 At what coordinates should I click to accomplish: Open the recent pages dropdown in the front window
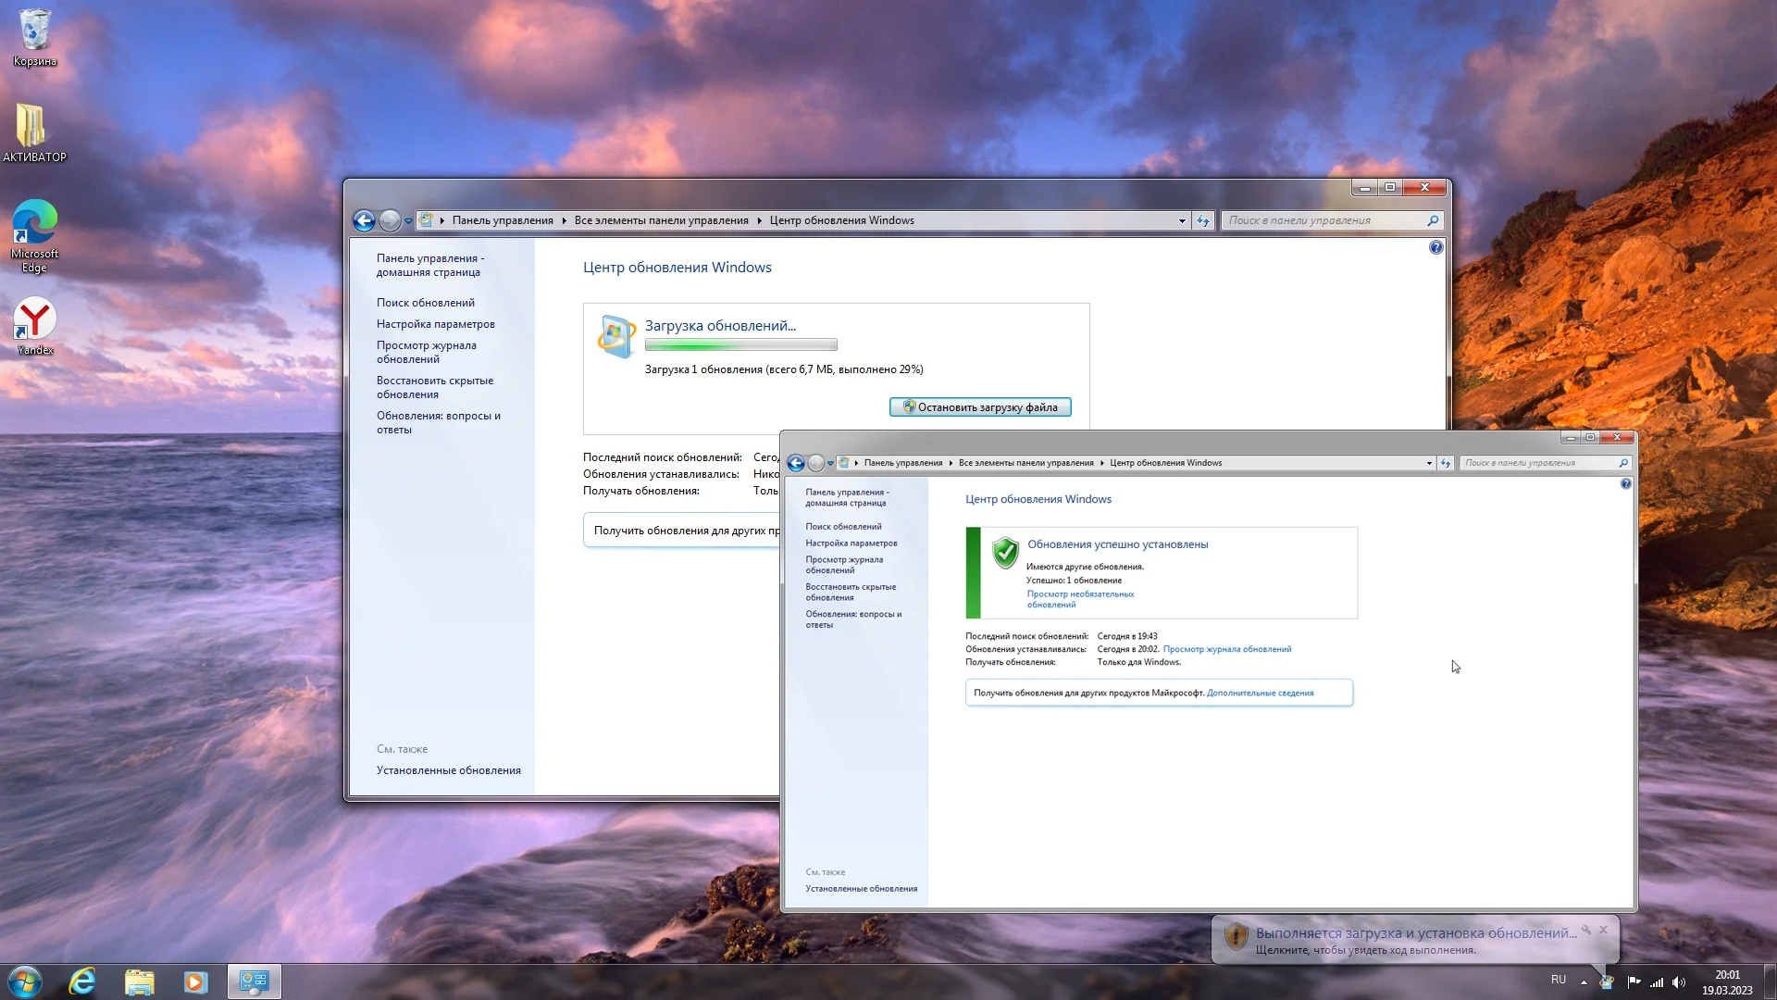pos(830,463)
